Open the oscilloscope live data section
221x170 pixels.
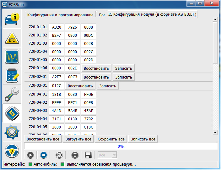(12, 57)
